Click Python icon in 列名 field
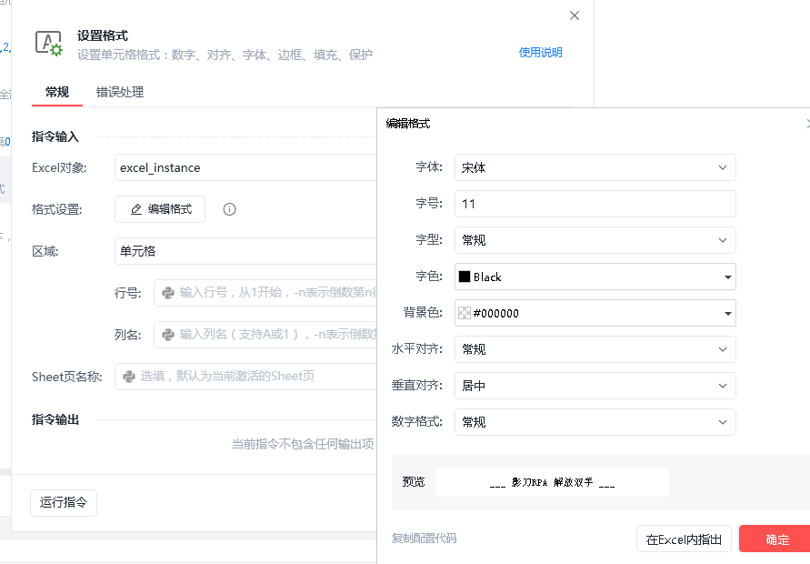Image resolution: width=810 pixels, height=564 pixels. (x=168, y=335)
